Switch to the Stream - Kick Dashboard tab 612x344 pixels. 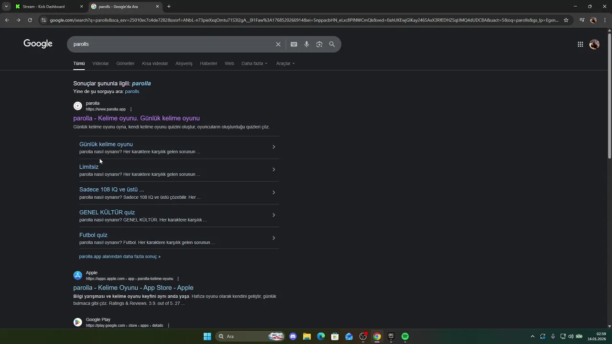pyautogui.click(x=44, y=7)
